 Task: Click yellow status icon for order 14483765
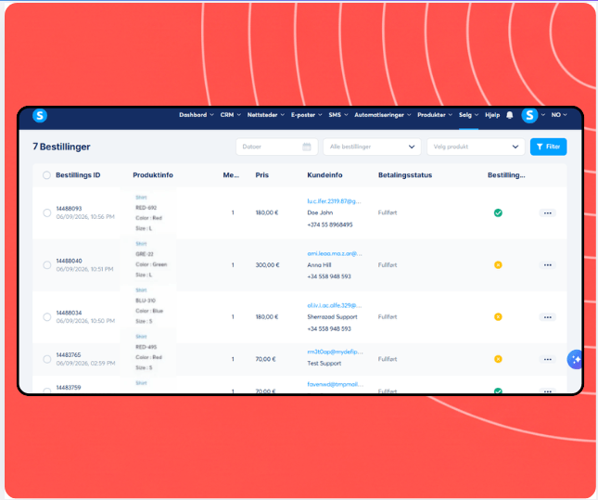498,359
